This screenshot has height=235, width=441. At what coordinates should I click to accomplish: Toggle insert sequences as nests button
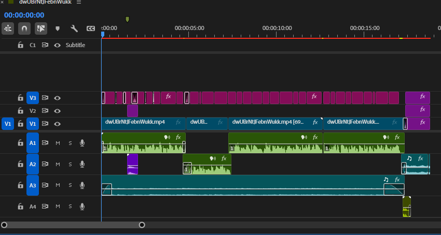coord(8,28)
